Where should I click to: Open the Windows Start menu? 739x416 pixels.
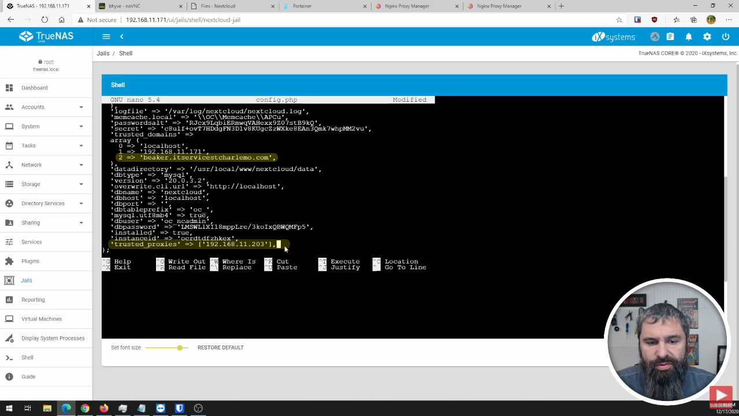tap(9, 408)
